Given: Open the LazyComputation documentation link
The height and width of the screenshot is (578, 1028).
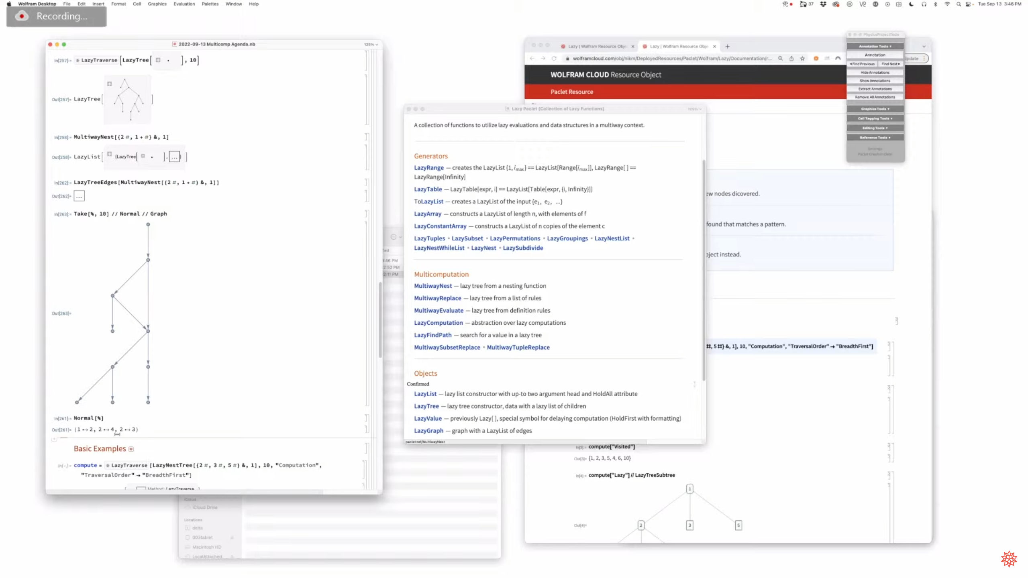Looking at the screenshot, I should (x=439, y=323).
